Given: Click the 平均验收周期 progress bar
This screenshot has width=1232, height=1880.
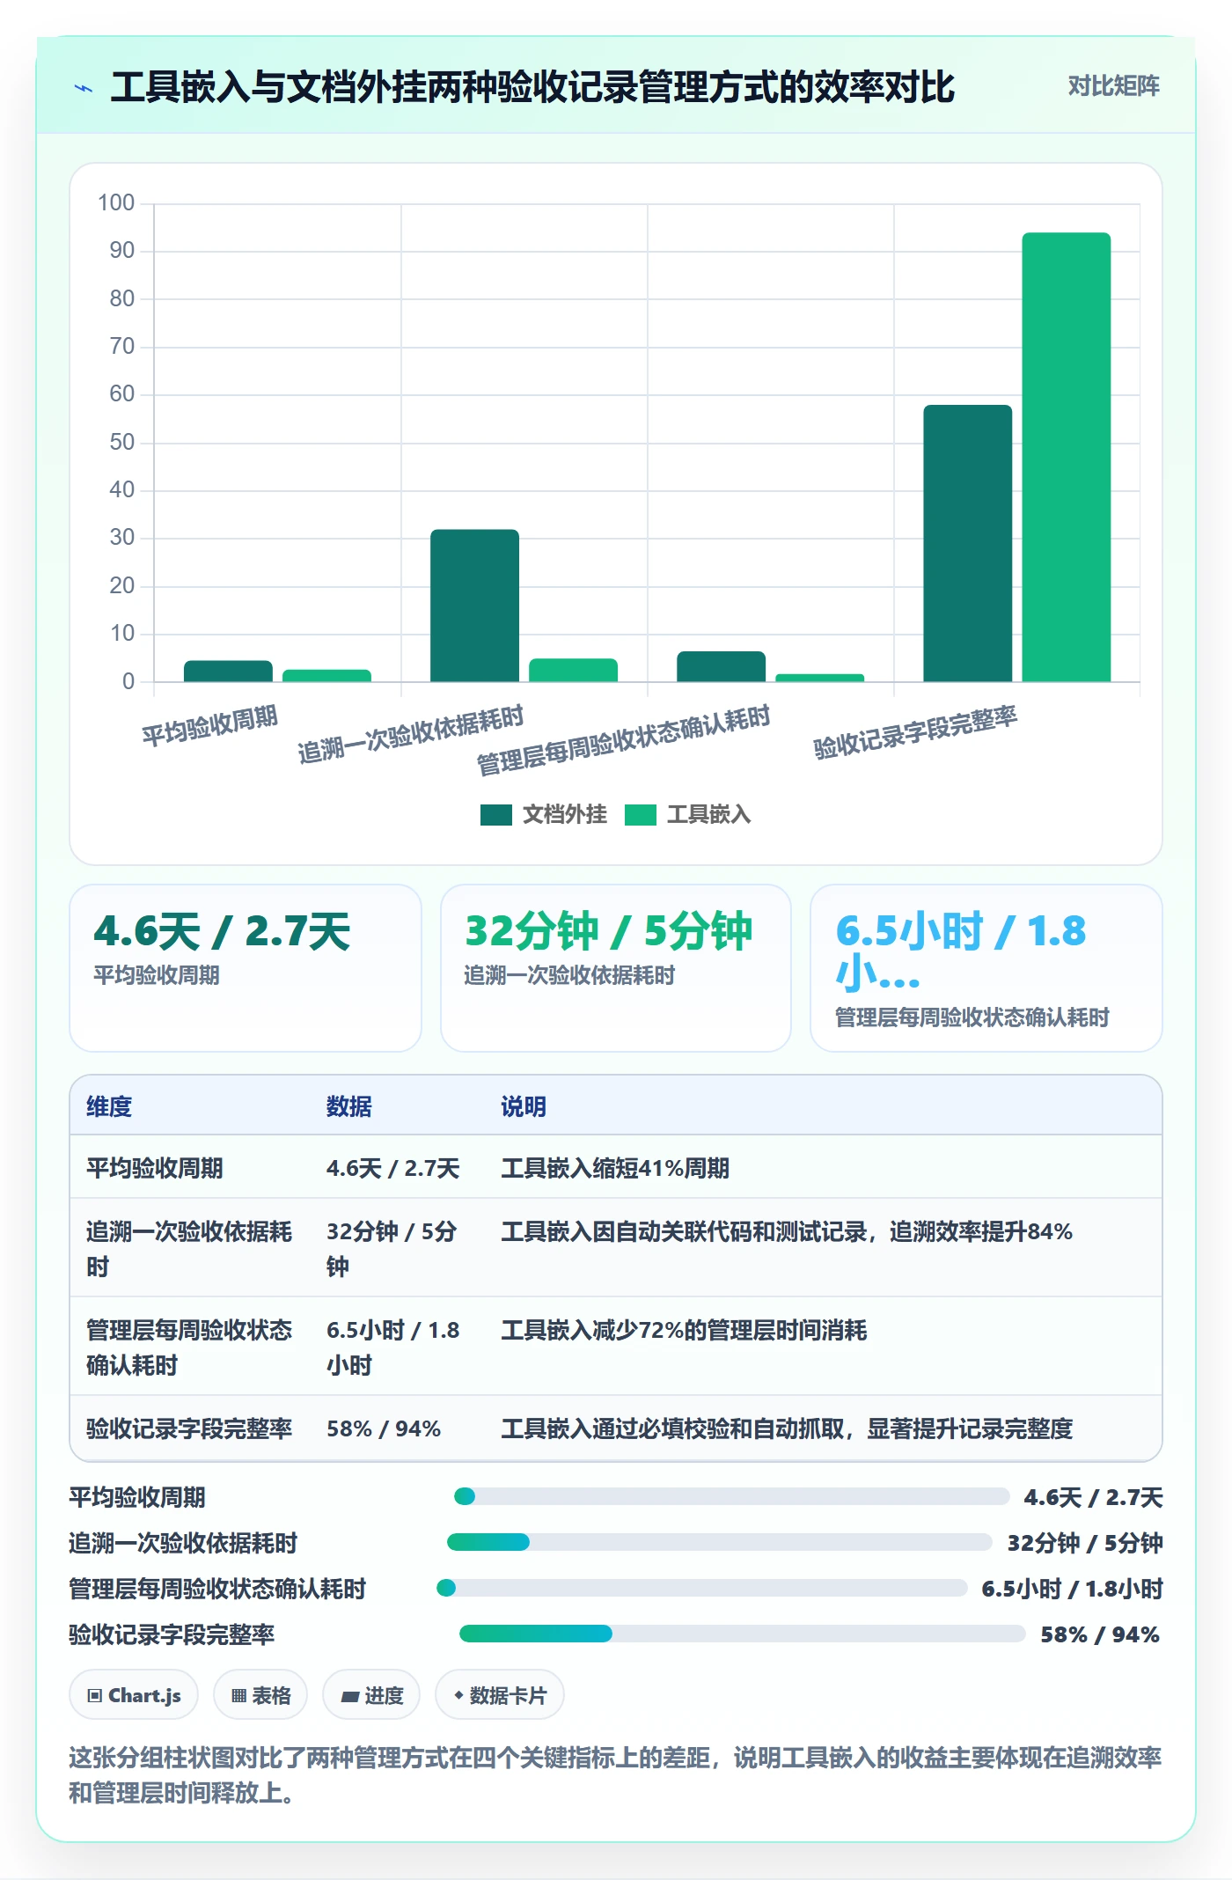Looking at the screenshot, I should tap(731, 1496).
